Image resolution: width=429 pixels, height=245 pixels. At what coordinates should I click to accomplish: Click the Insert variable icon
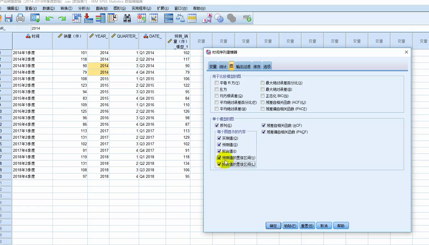point(153,18)
